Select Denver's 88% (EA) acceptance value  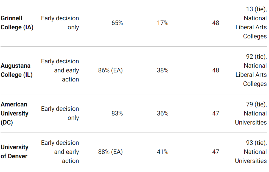[x=110, y=152]
